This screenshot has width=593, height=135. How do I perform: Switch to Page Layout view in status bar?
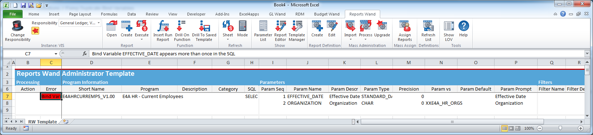point(511,128)
